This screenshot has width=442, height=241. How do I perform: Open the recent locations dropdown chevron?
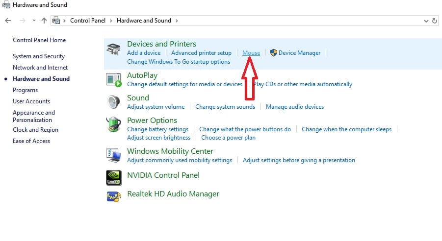click(x=34, y=21)
